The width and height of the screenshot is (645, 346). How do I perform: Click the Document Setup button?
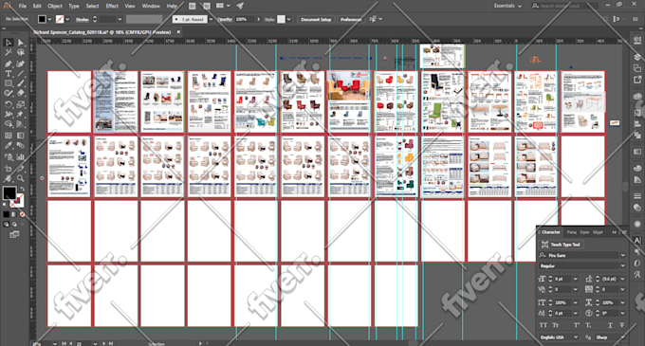[316, 19]
